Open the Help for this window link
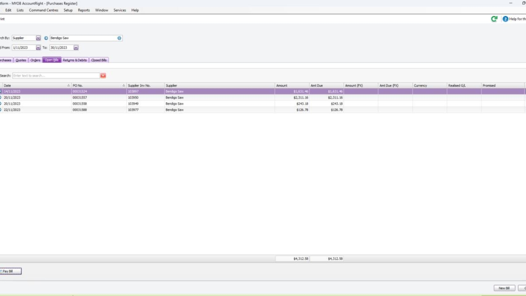Viewport: 526px width, 296px height. click(x=517, y=19)
